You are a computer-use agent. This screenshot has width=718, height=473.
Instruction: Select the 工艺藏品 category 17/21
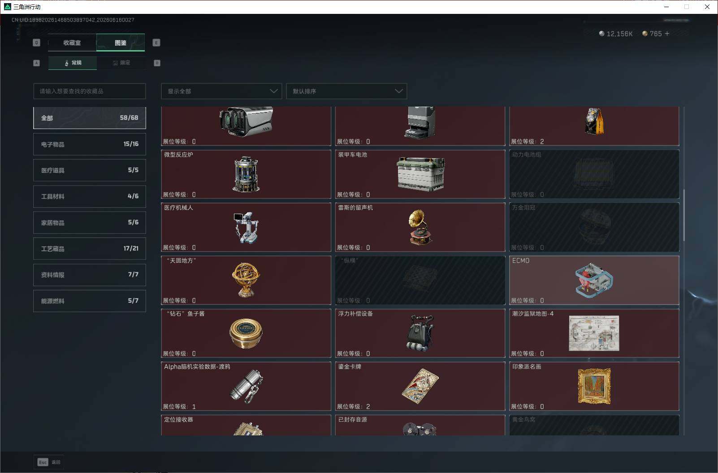90,249
